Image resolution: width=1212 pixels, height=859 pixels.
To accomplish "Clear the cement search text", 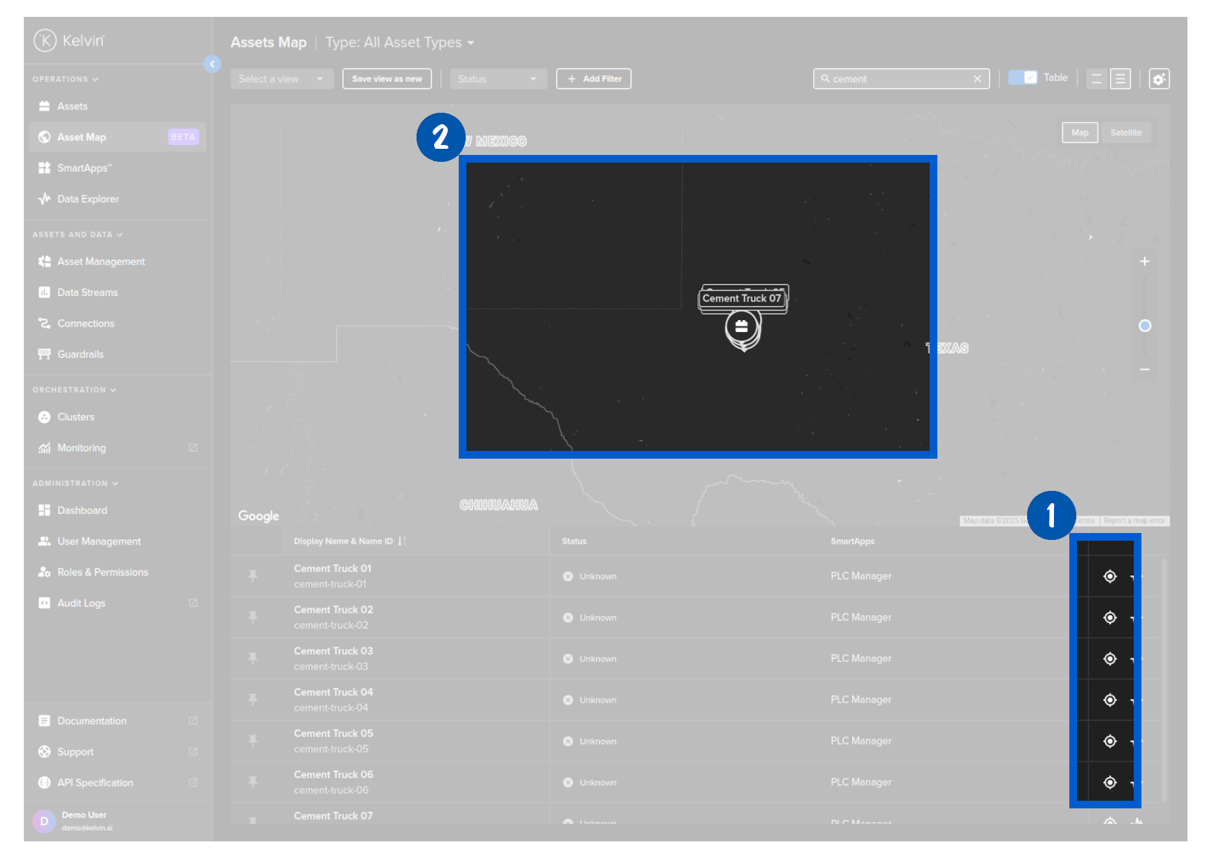I will coord(977,79).
